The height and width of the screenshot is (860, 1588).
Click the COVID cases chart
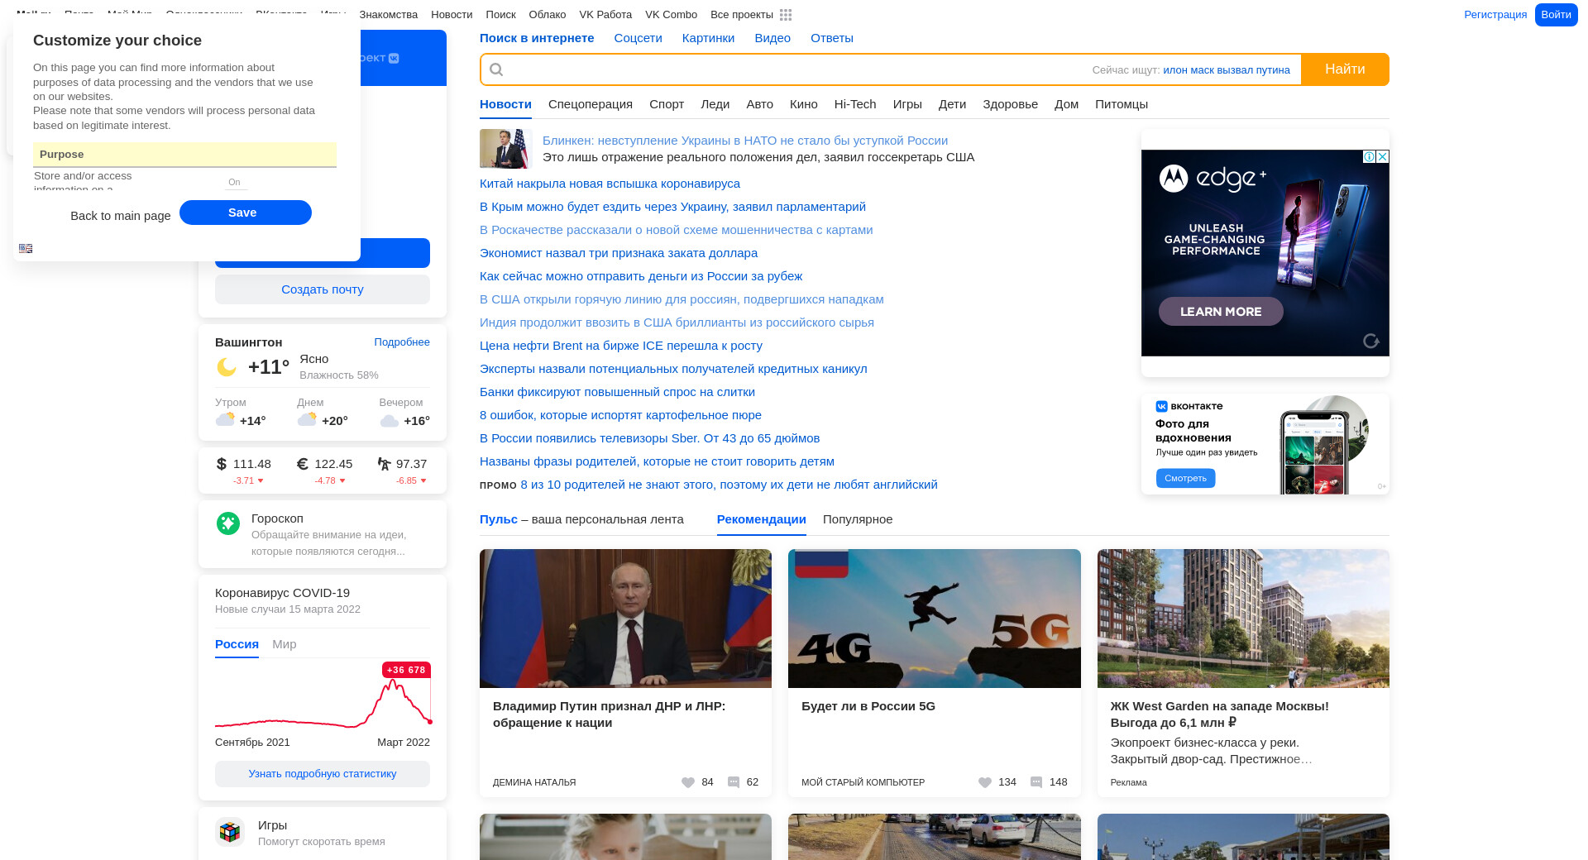coord(323,695)
